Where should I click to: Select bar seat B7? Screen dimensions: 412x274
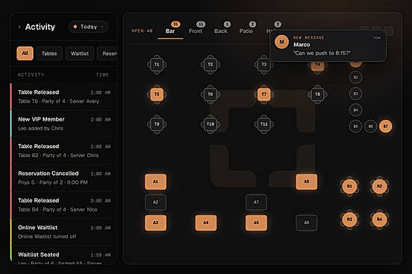click(x=385, y=126)
